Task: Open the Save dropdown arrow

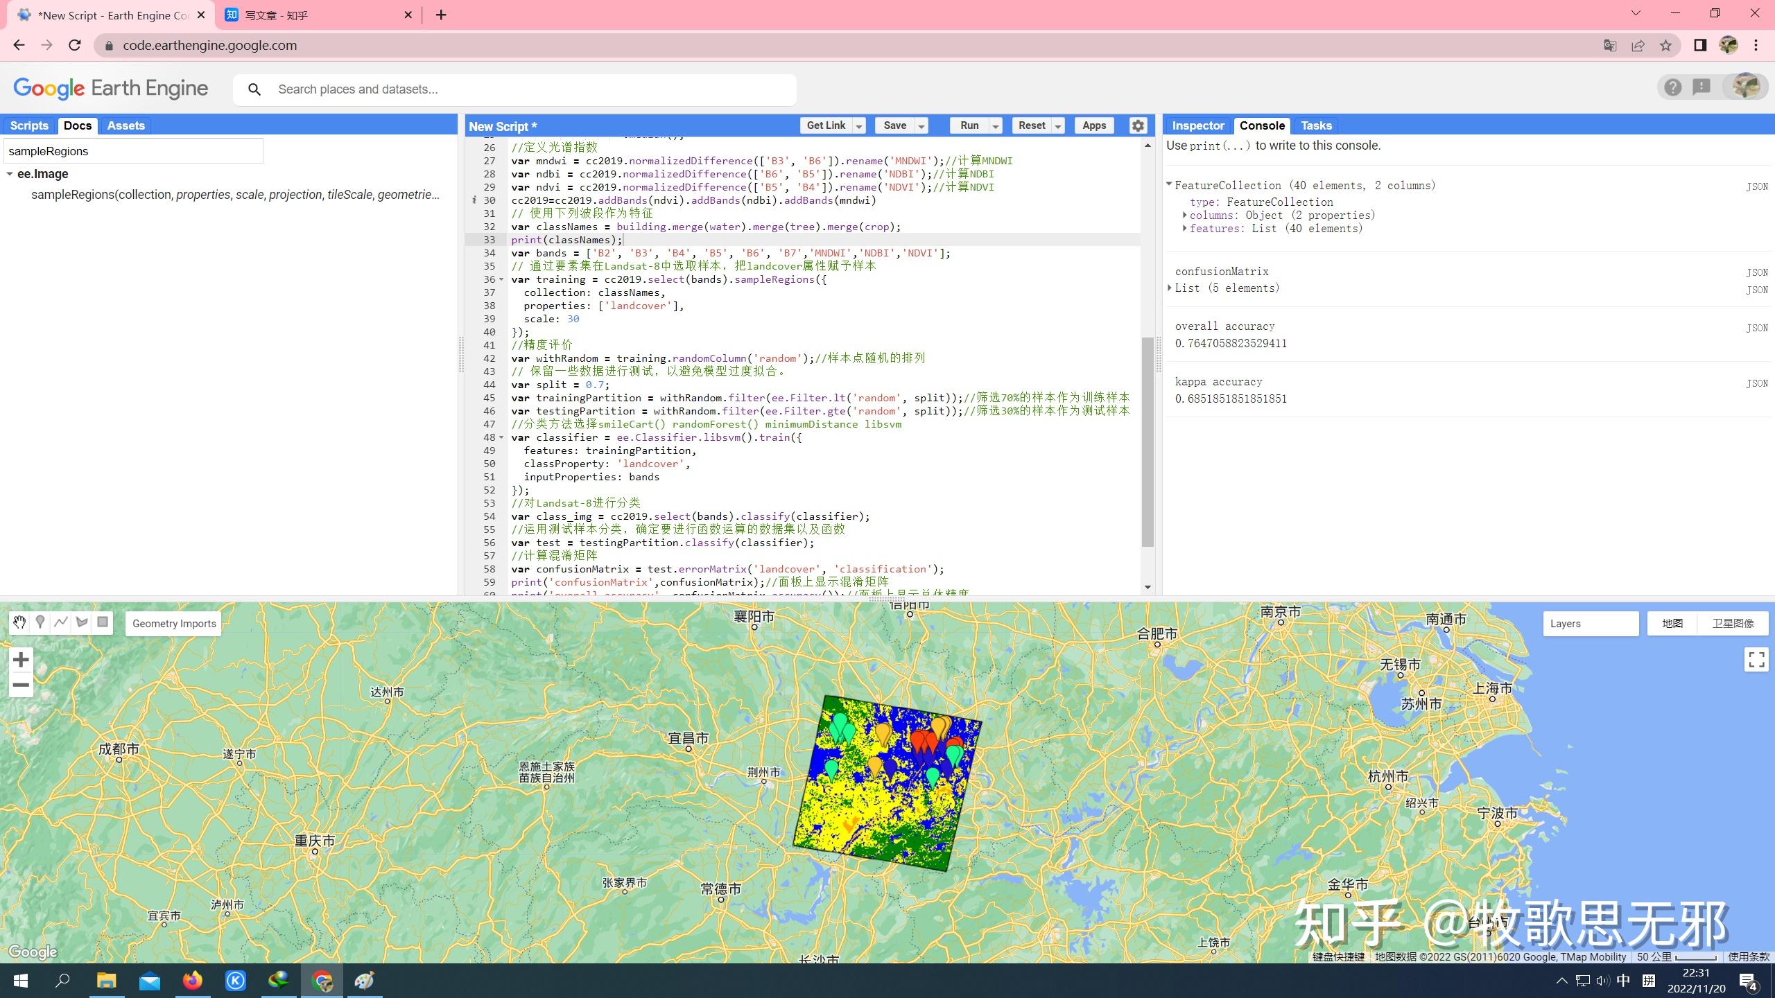Action: tap(921, 126)
